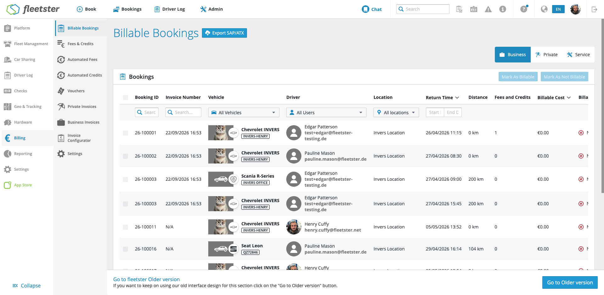Open Fees & Credits billing section
Viewport: 604px width, 295px height.
[81, 44]
